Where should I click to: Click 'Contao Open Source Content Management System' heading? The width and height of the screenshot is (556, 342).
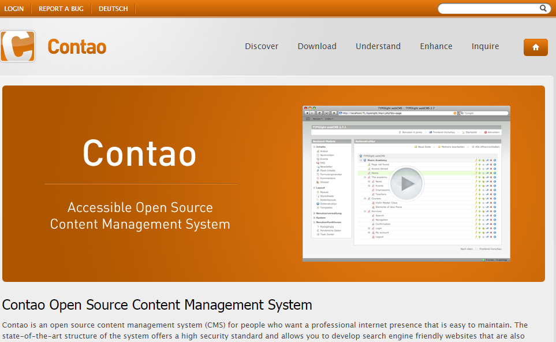point(157,305)
